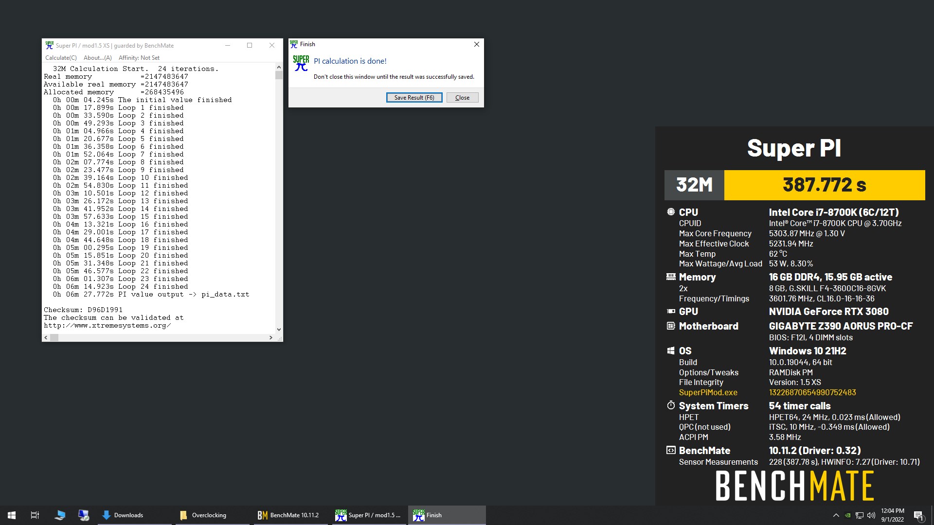Viewport: 934px width, 525px height.
Task: Click the CPU chip icon in BenchMate panel
Action: (671, 212)
